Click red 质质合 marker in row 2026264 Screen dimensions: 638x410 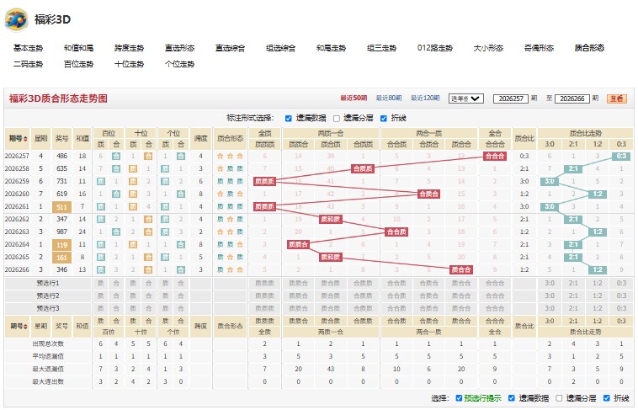pyautogui.click(x=298, y=244)
